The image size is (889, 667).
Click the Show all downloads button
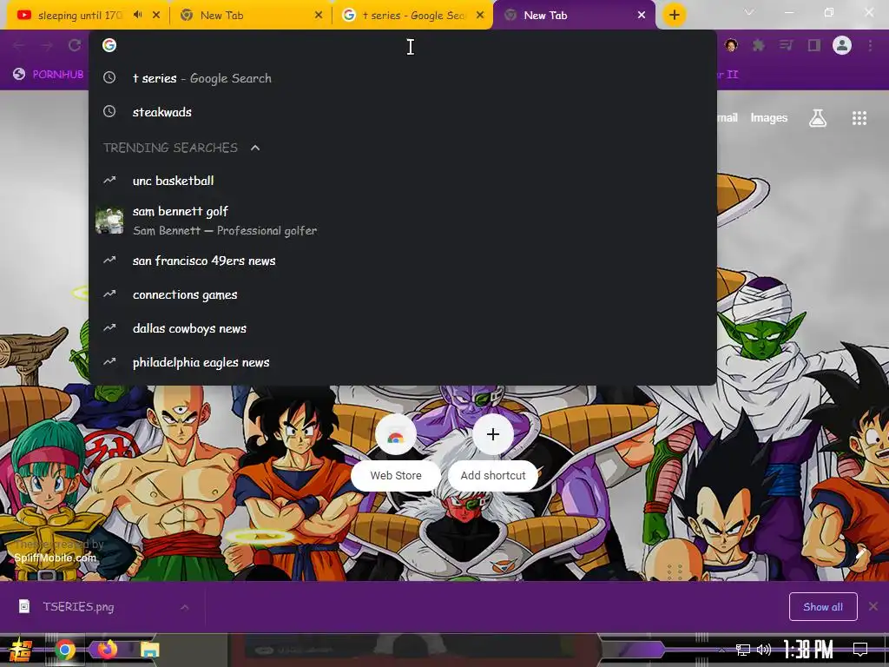point(823,607)
